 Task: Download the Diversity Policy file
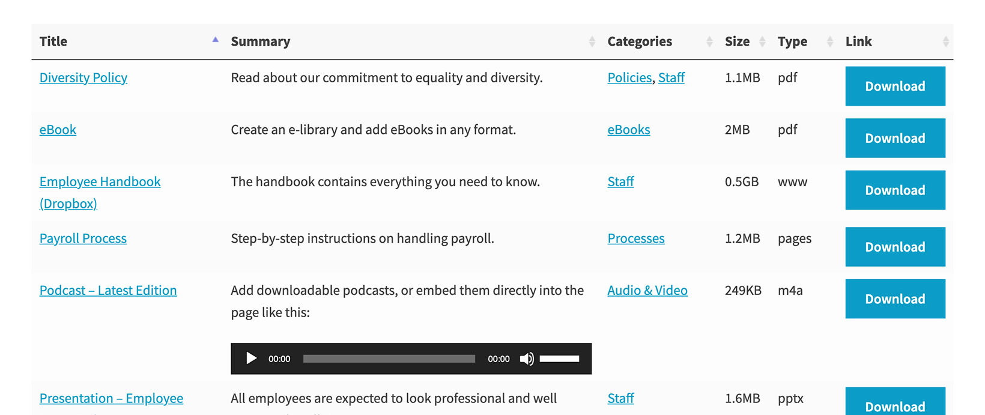(x=895, y=86)
